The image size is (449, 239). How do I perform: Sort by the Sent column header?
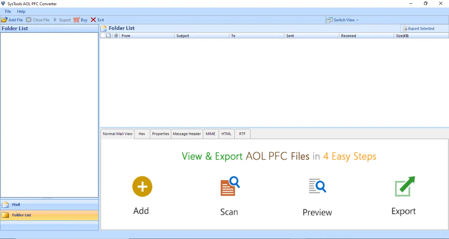coord(312,36)
